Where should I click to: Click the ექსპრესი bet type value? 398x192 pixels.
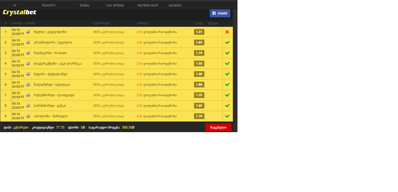[21, 127]
